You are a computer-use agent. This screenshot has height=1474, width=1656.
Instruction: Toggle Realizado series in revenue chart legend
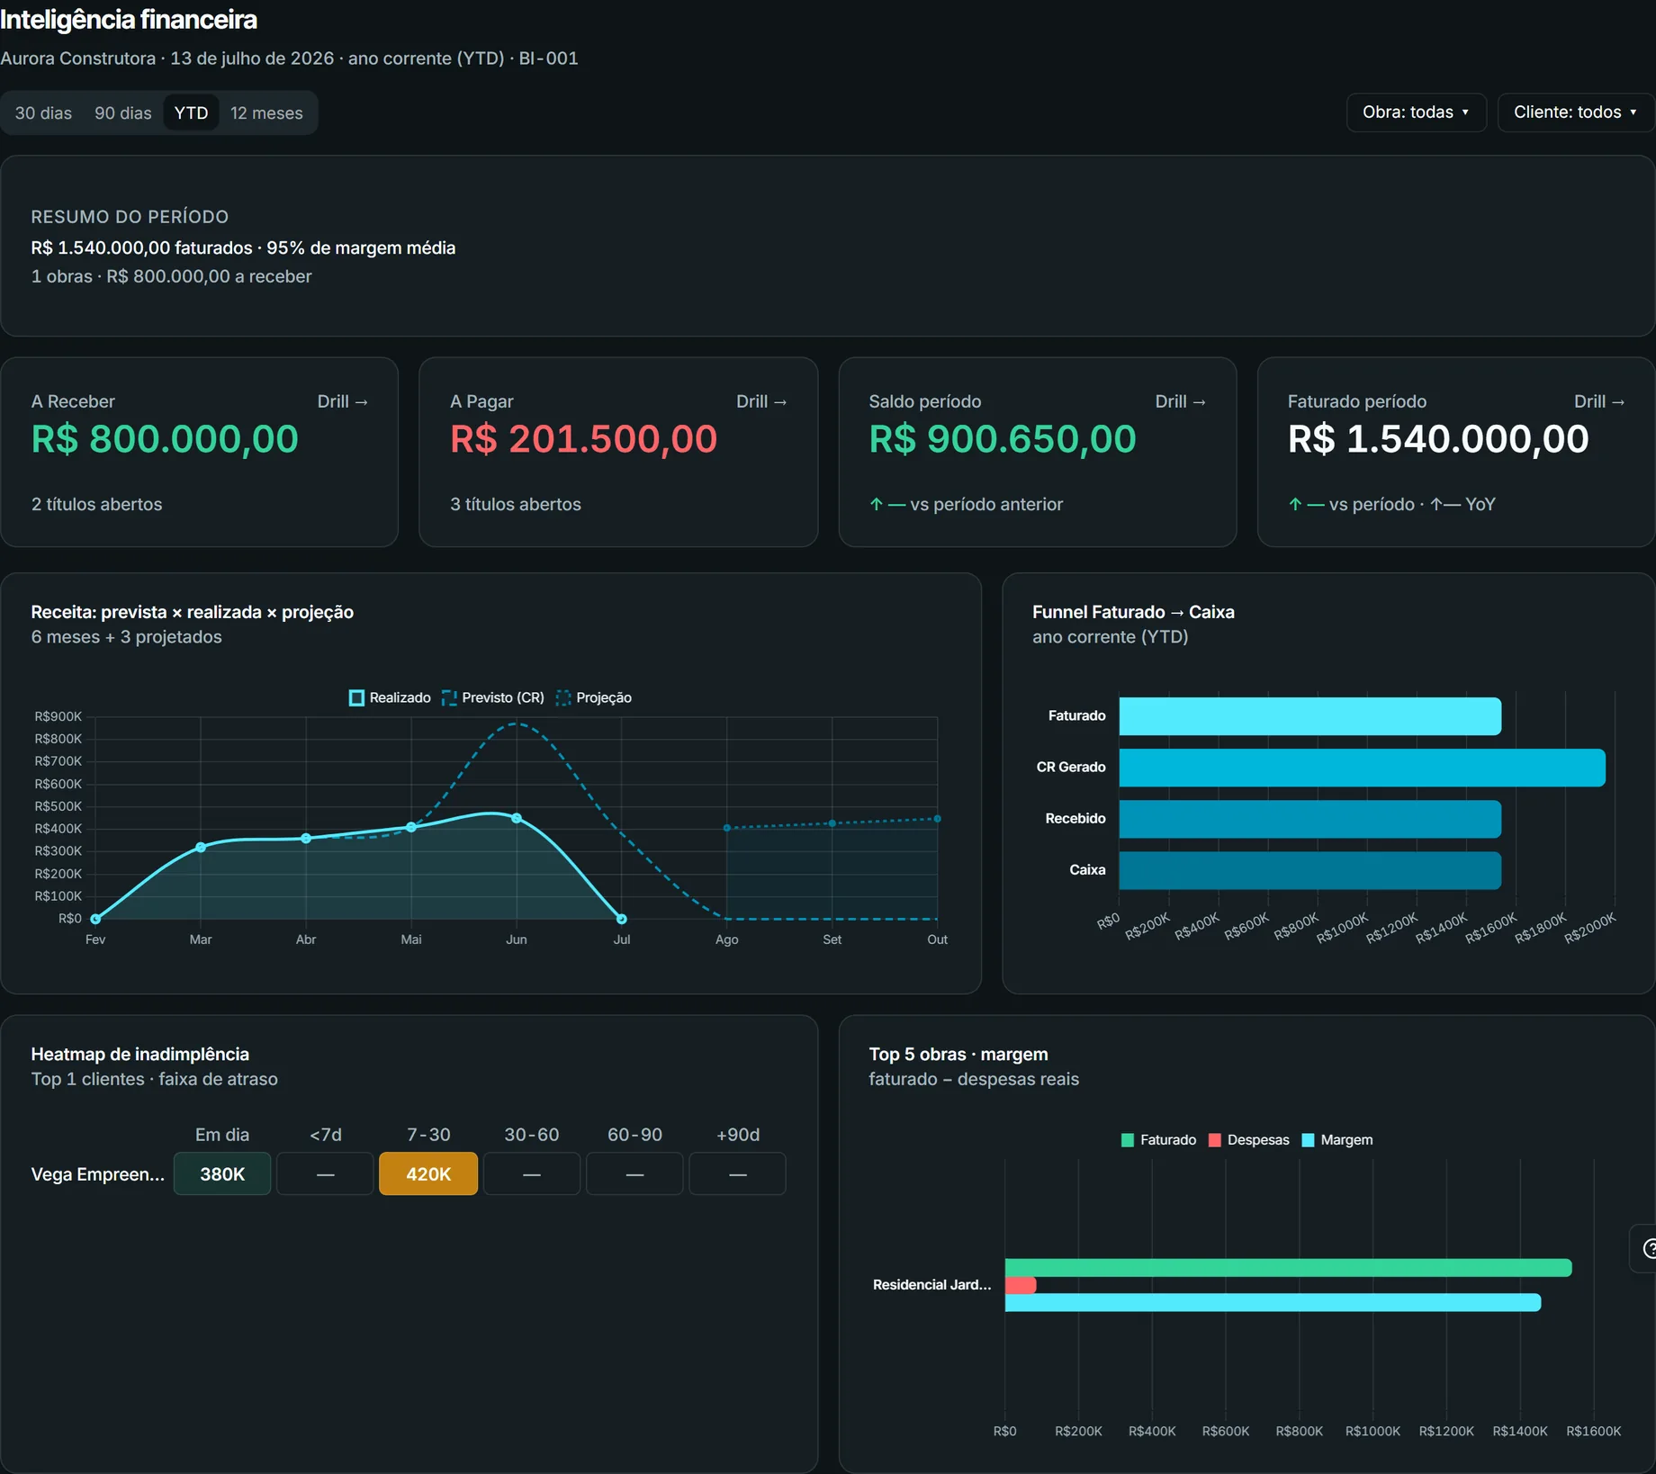point(390,697)
